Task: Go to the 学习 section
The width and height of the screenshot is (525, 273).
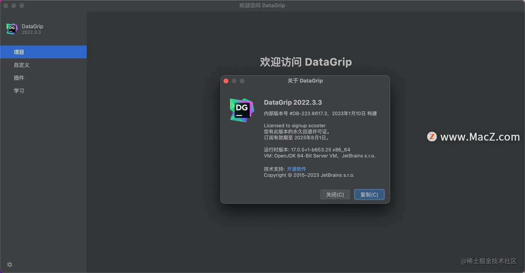Action: [43, 90]
